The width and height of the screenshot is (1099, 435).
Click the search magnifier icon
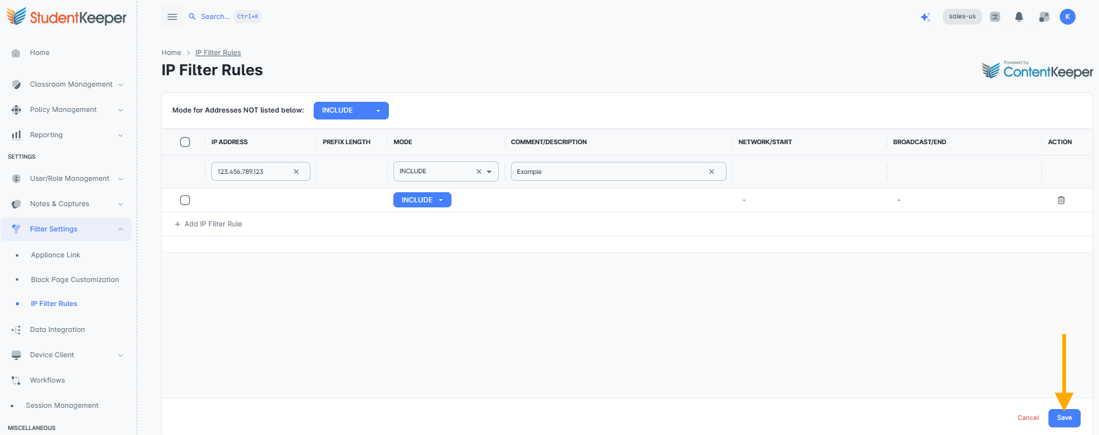(192, 16)
